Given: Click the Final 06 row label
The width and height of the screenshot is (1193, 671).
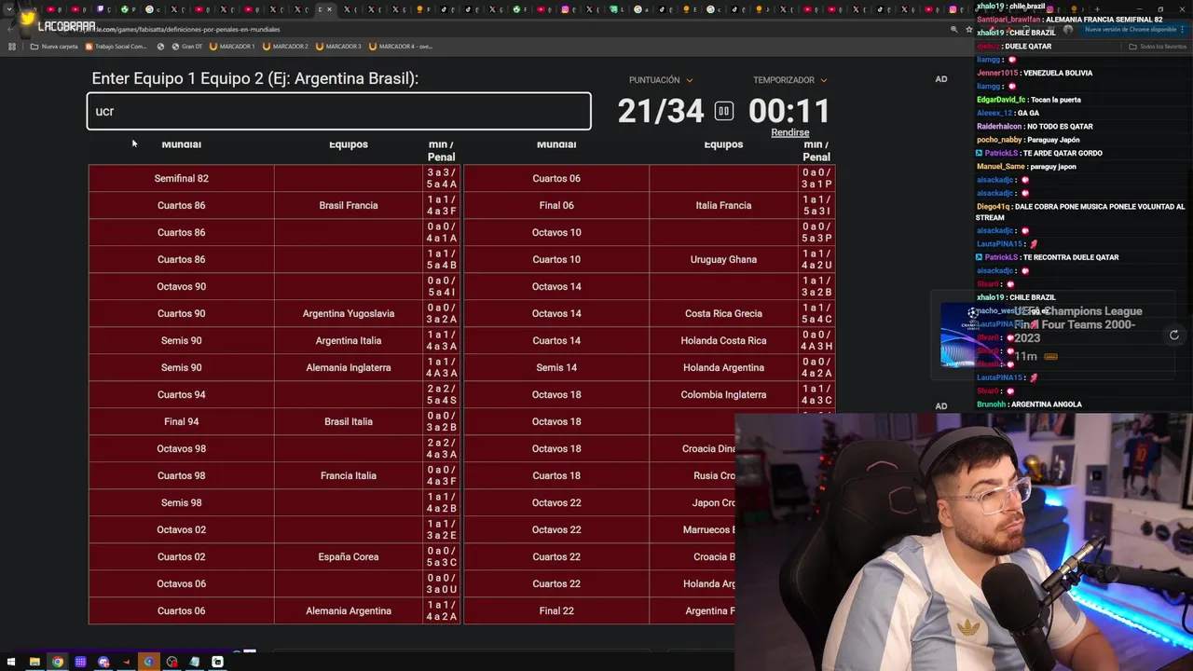Looking at the screenshot, I should tap(556, 205).
